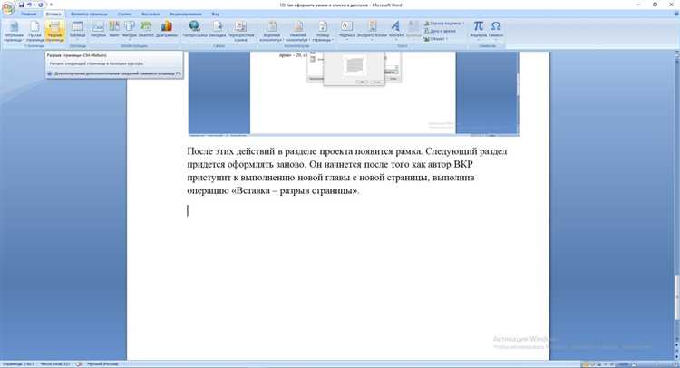Insert a text box with Надпись
Image resolution: width=680 pixels, height=368 pixels.
(346, 30)
